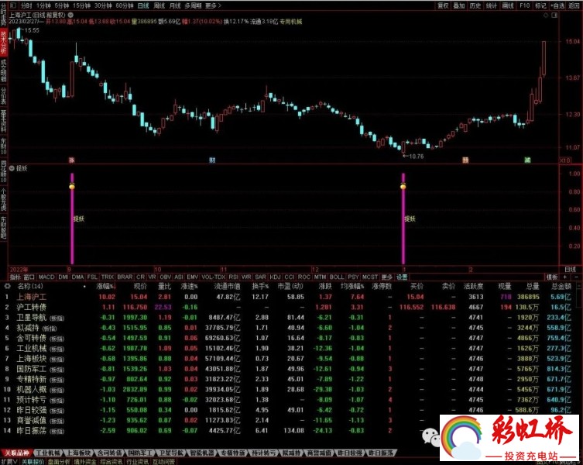Click the 财 marker on the chart axis
This screenshot has width=583, height=465.
point(212,160)
